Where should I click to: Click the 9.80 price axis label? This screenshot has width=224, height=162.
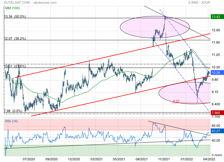[x=215, y=80]
